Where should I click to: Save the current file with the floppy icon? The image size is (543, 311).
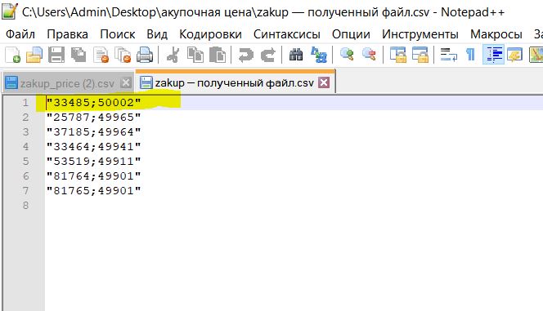pyautogui.click(x=56, y=55)
